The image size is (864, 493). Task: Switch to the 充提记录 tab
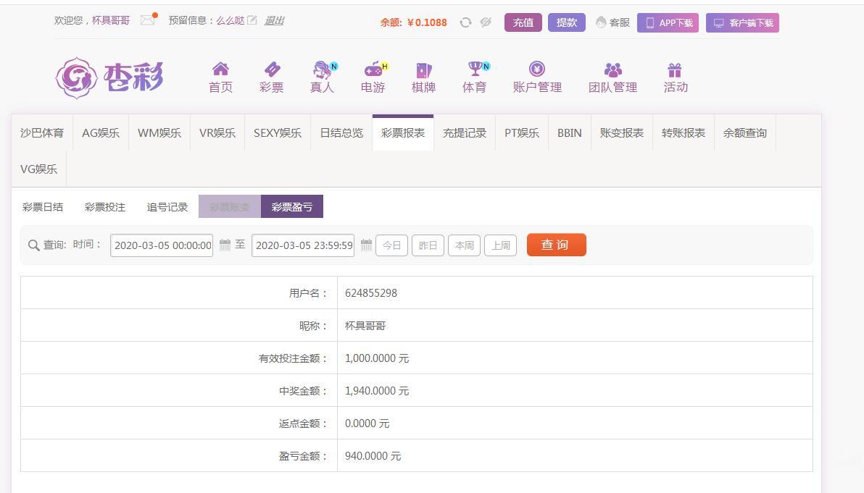pos(465,133)
